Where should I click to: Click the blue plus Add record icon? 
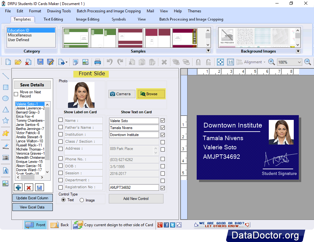[18, 188]
